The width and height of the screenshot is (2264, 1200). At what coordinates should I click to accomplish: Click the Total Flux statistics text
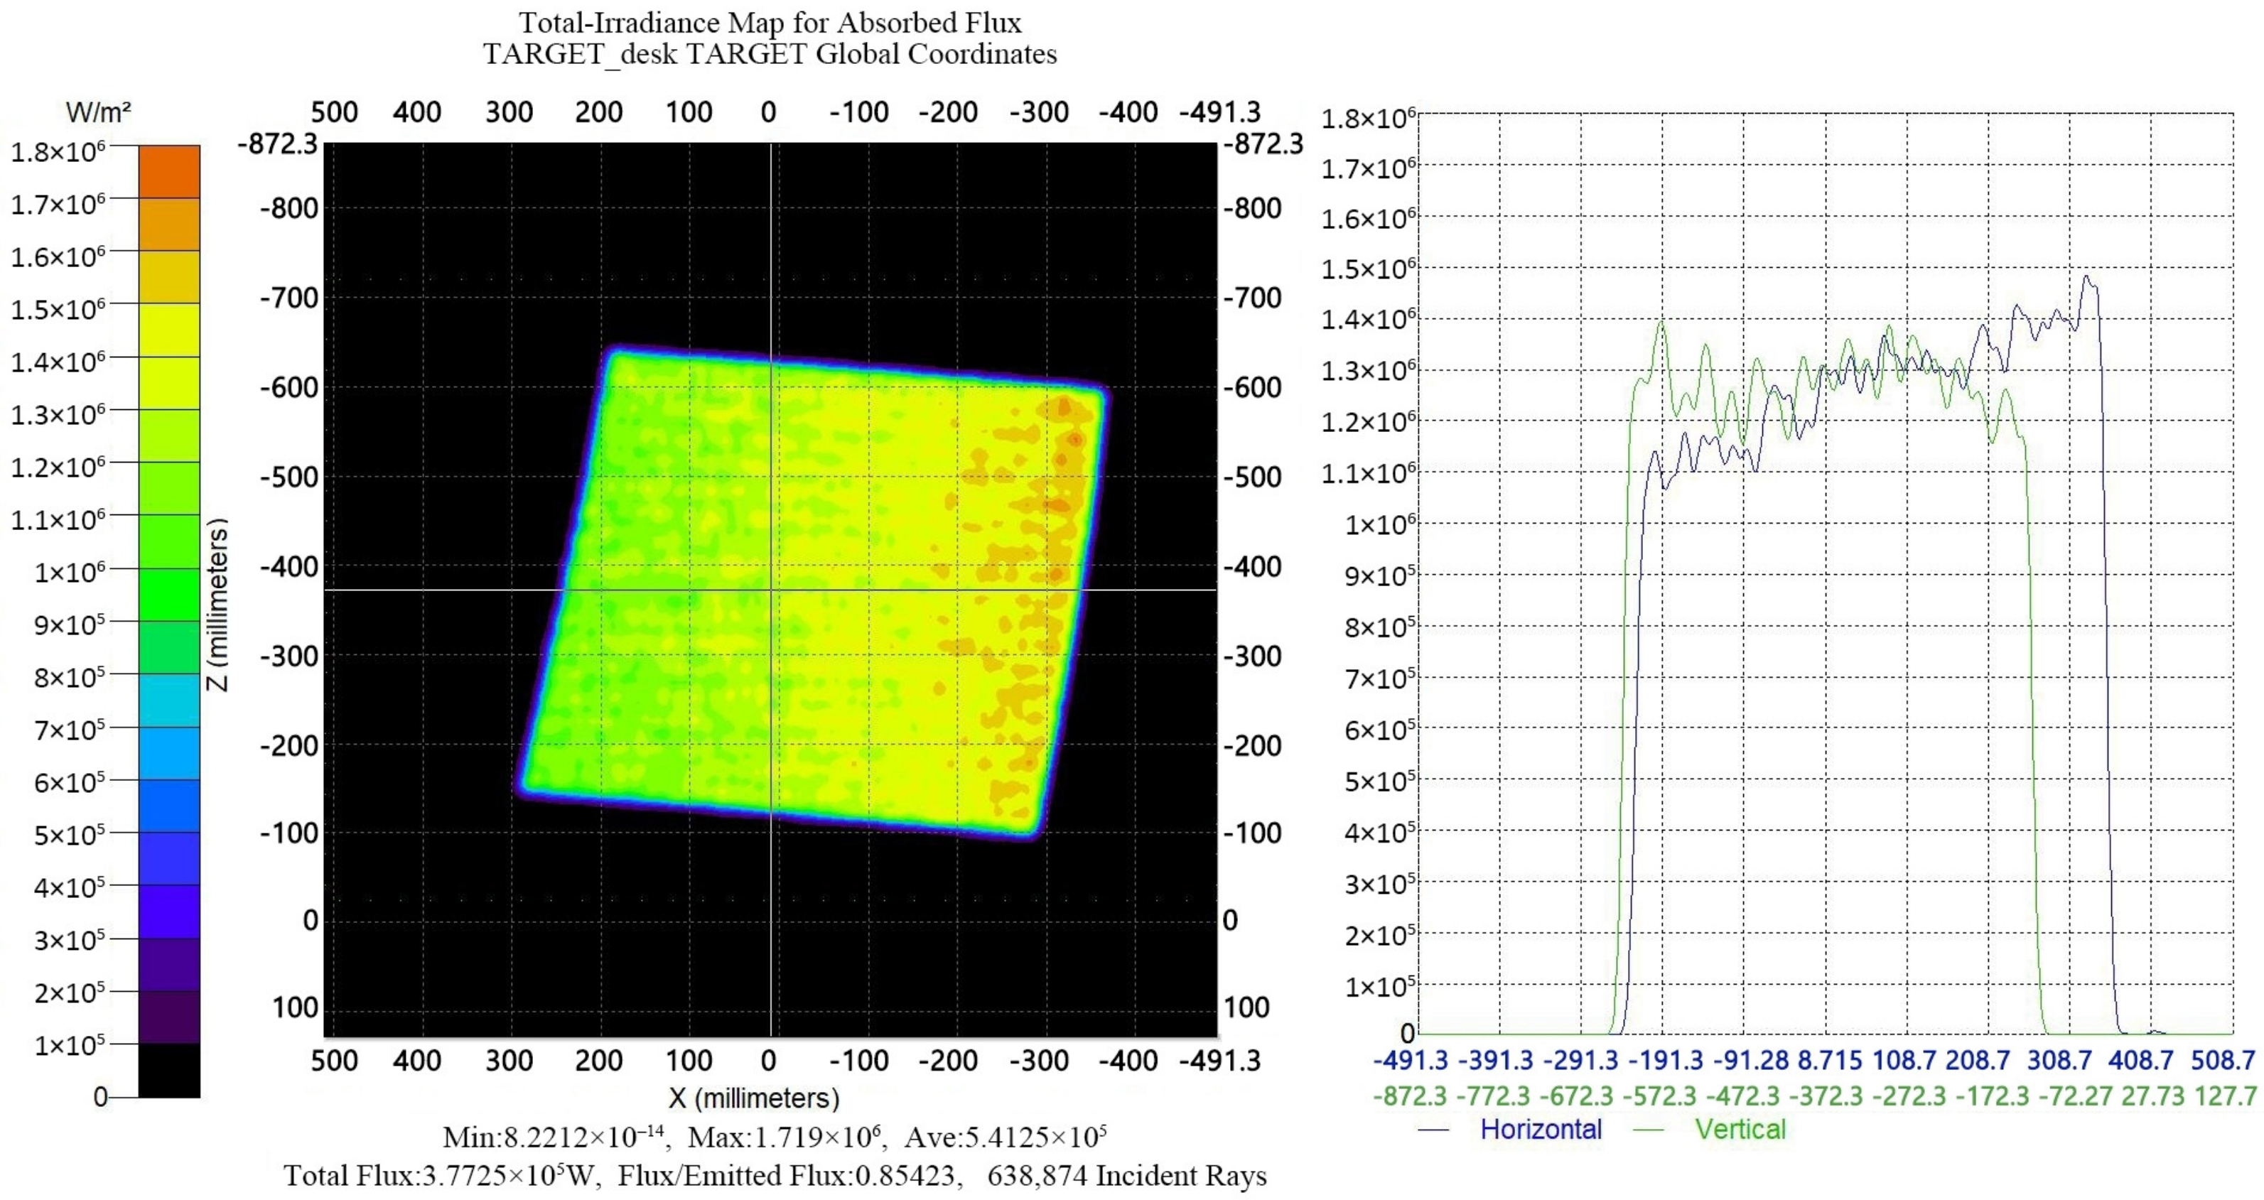pyautogui.click(x=439, y=1175)
